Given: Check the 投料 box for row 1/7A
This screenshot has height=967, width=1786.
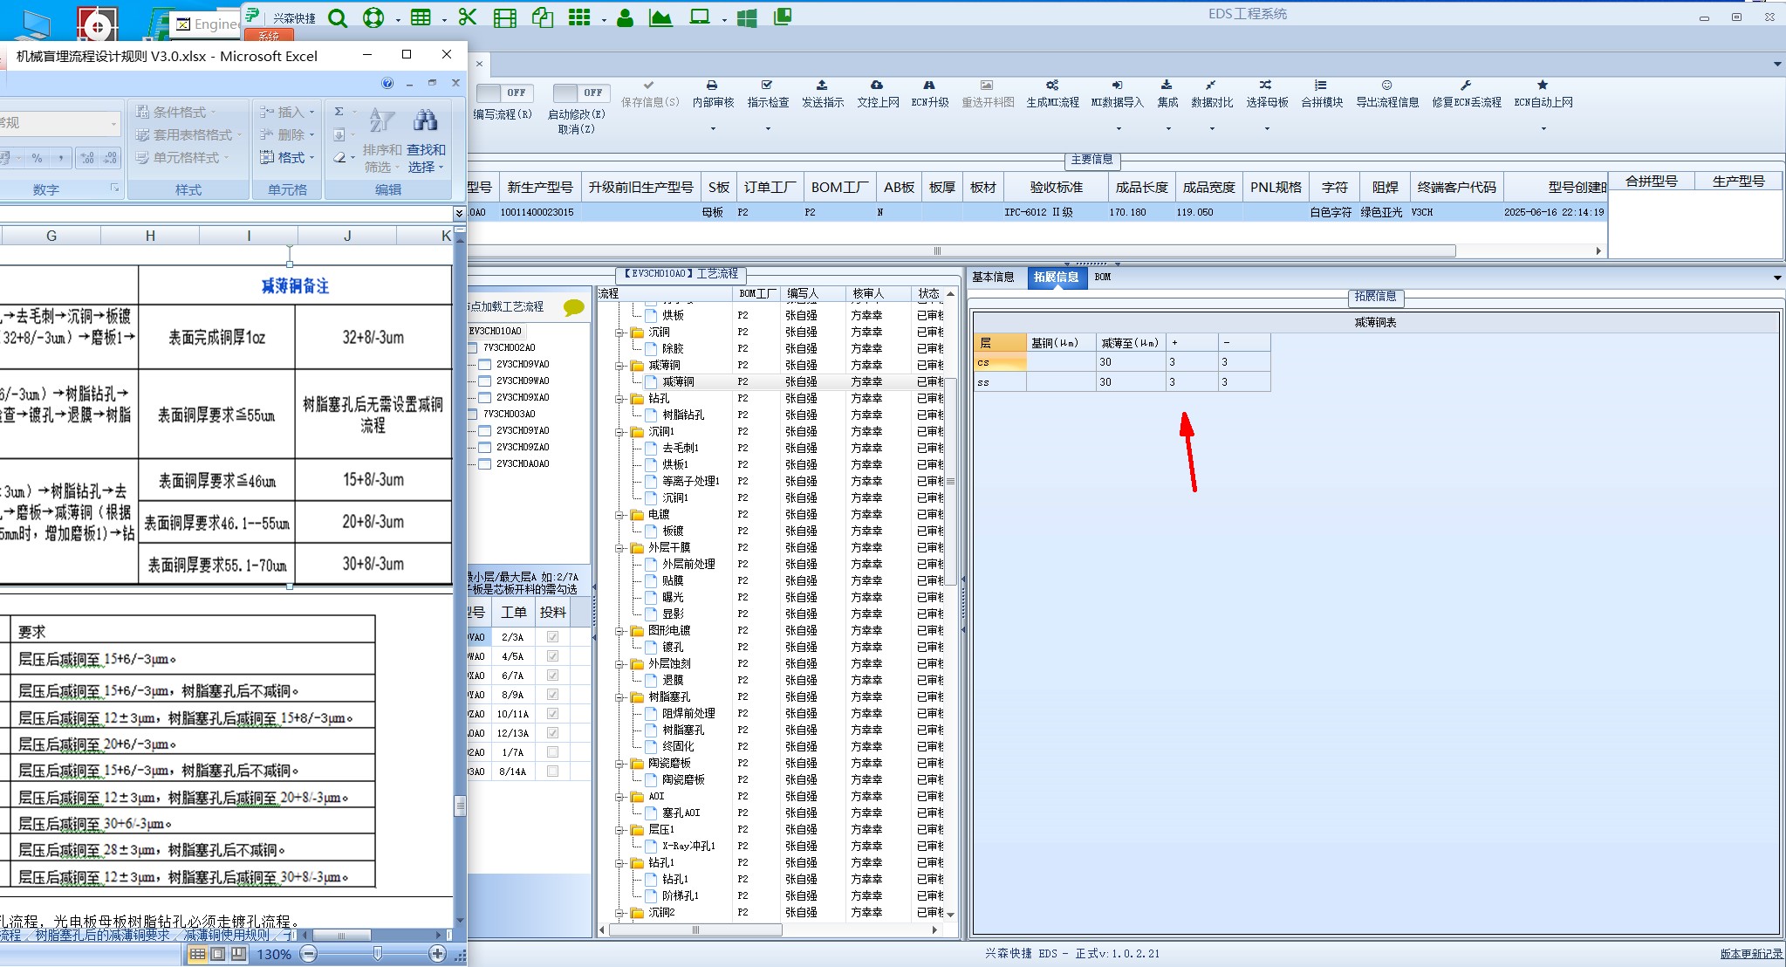Looking at the screenshot, I should [552, 752].
